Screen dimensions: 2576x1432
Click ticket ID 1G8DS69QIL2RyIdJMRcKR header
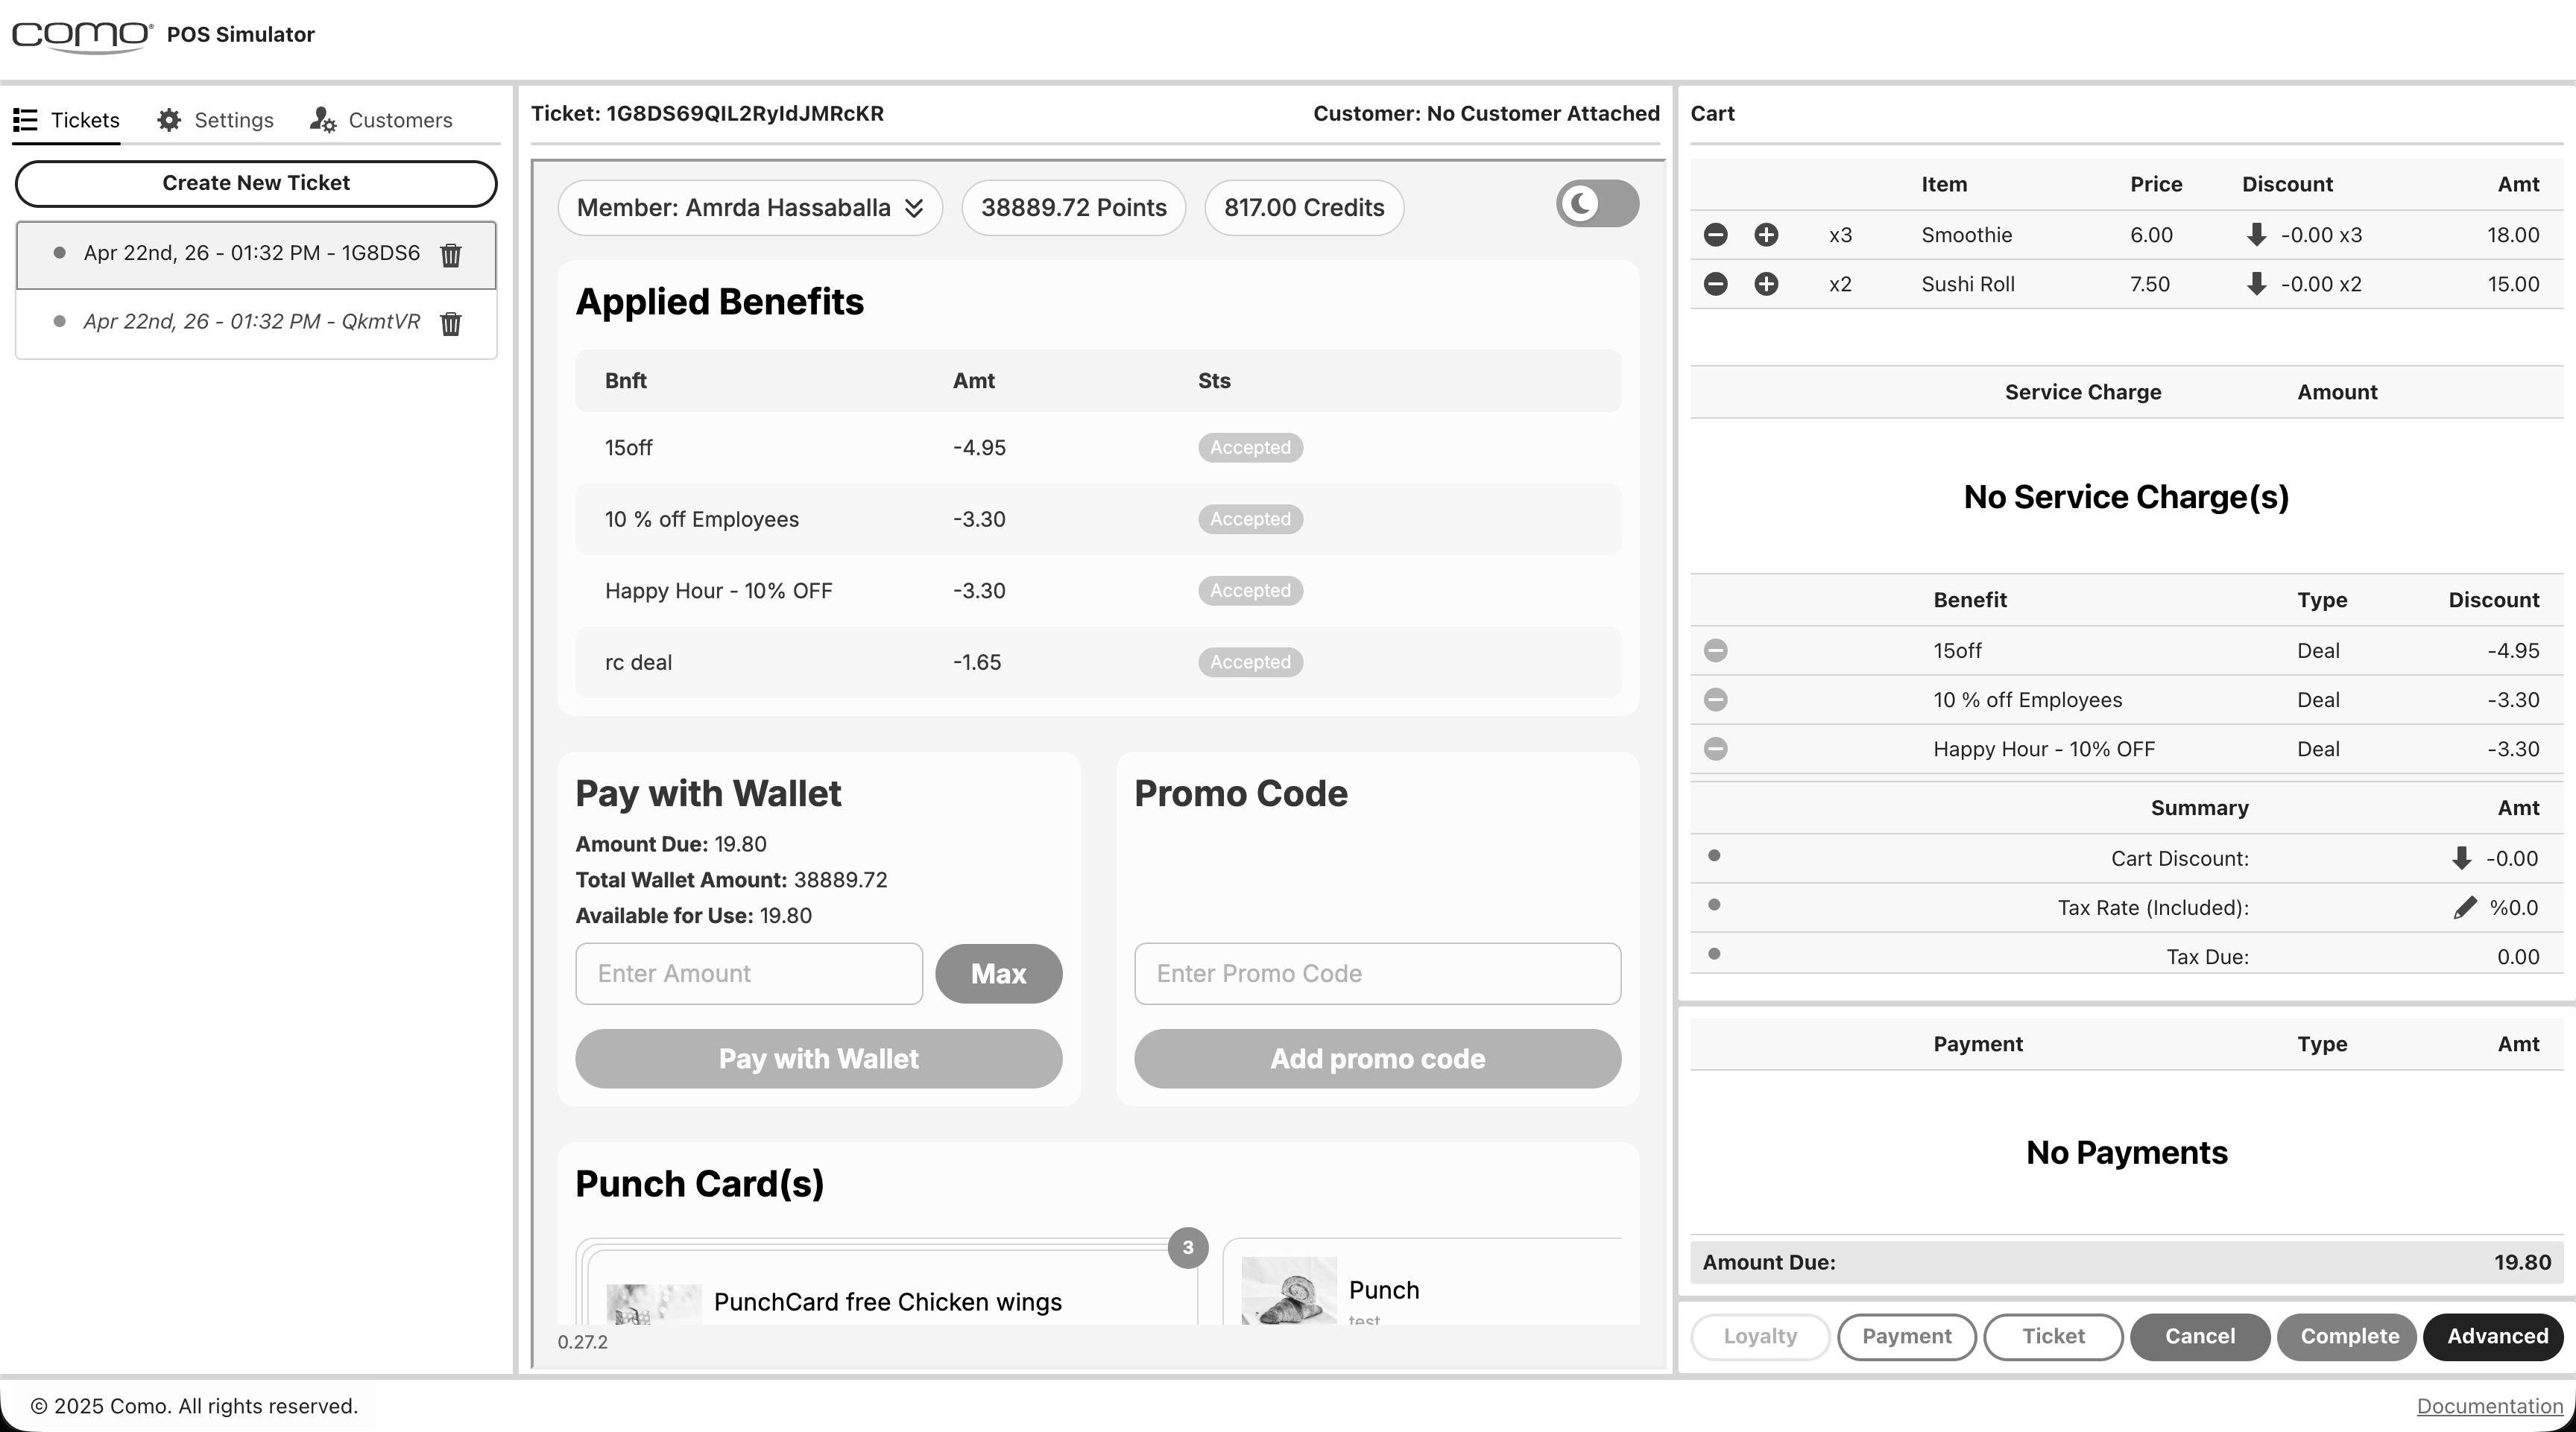[707, 114]
